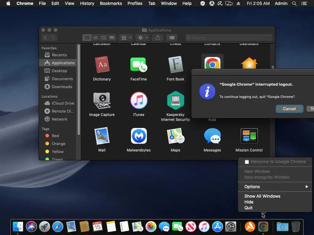Launch Siri from the Dock
314x235 pixels.
[31, 227]
